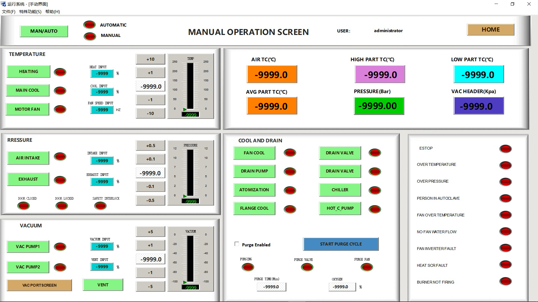Image resolution: width=538 pixels, height=302 pixels.
Task: Click the OVER PRESSURE alarm lamp
Action: click(x=505, y=182)
